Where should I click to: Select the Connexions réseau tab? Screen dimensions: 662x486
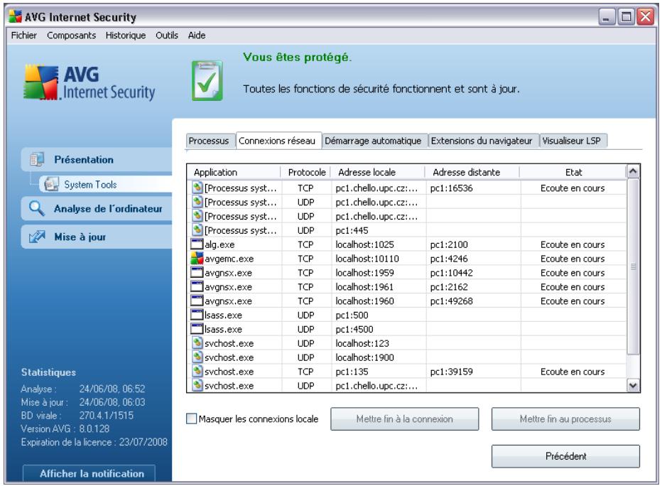[277, 141]
